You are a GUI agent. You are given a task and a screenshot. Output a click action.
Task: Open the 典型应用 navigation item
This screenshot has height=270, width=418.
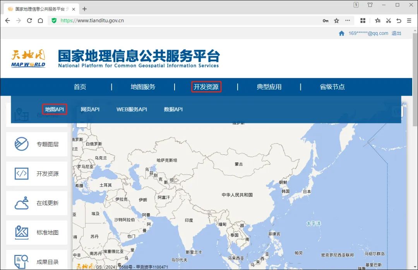point(269,87)
